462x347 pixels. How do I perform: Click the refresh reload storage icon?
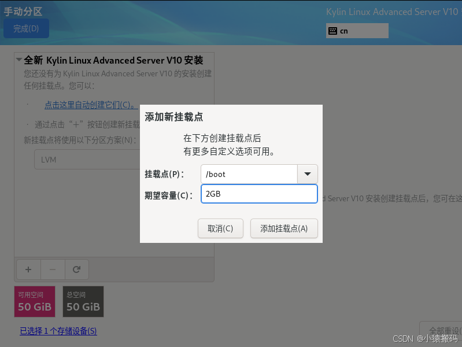(76, 270)
